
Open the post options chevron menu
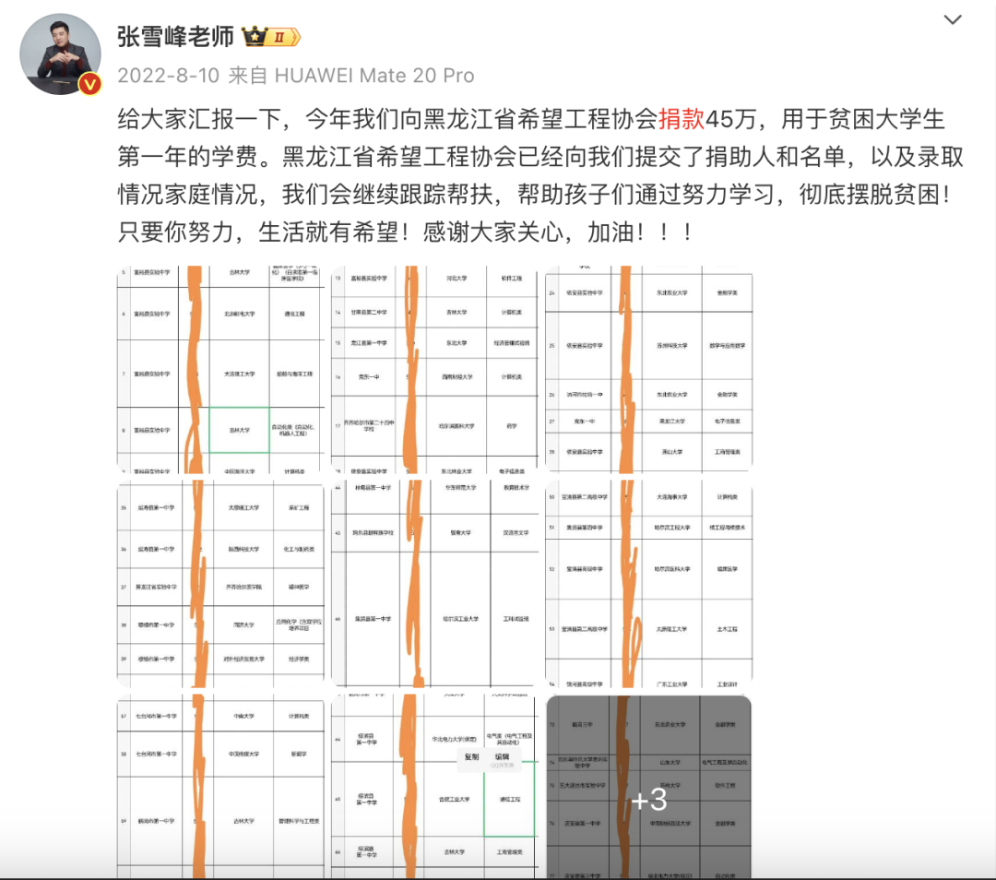(952, 19)
